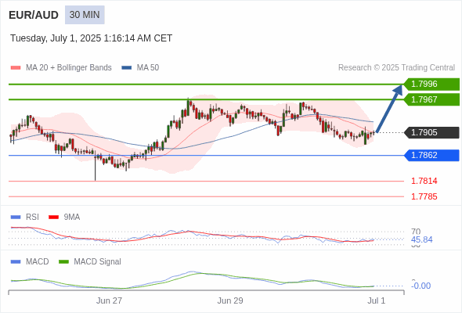This screenshot has height=313, width=462.
Task: Click the MA 50 blue legend swatch
Action: 127,68
